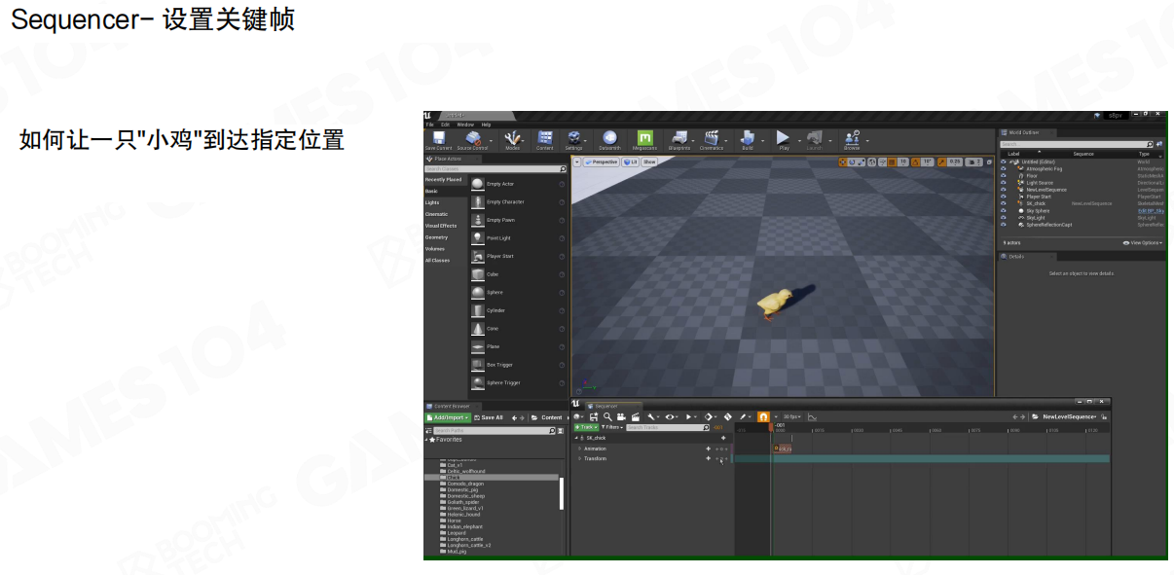
Task: Hide the Floor actor via eye icon
Action: (x=1004, y=176)
